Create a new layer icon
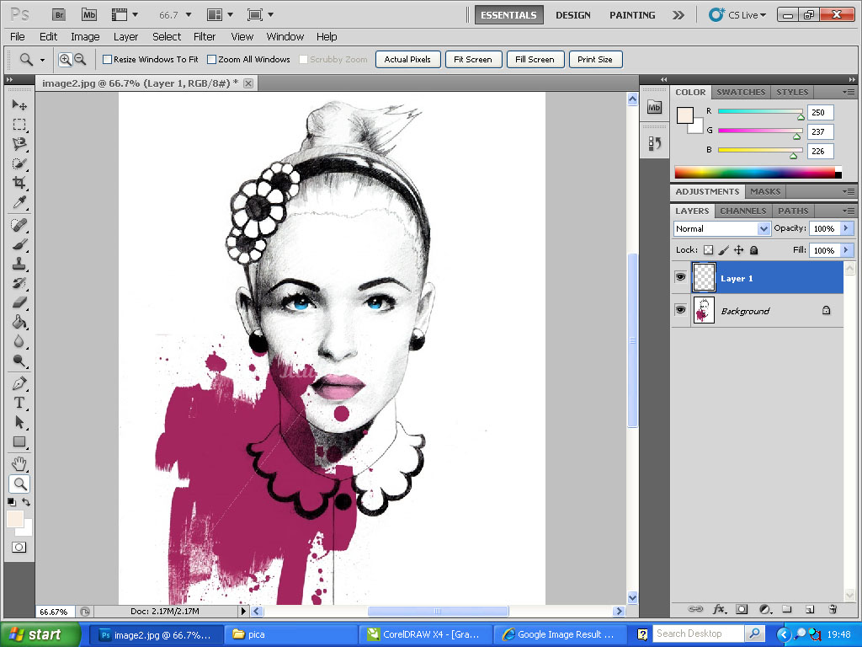Image resolution: width=862 pixels, height=647 pixels. tap(810, 609)
